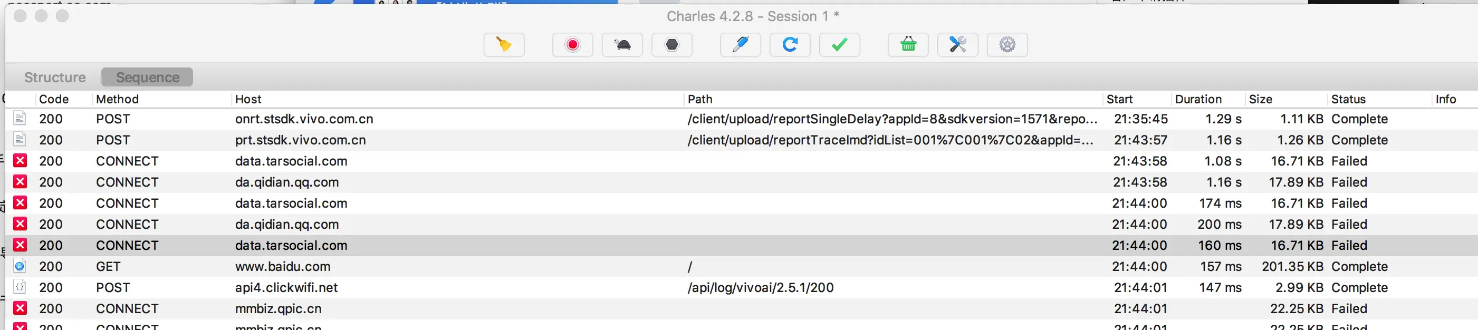The height and width of the screenshot is (330, 1478).
Task: Select the onrt.stsdk.vivo.com.cn request row
Action: coord(741,119)
